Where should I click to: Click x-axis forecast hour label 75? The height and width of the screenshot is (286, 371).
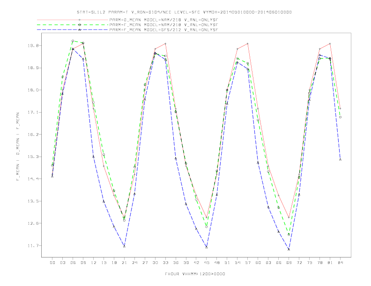pyautogui.click(x=310, y=263)
